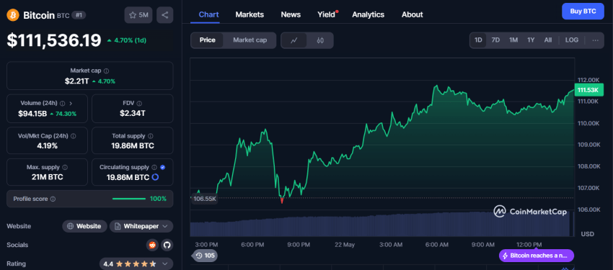Show FDV info icon
This screenshot has width=613, height=270.
[x=140, y=104]
